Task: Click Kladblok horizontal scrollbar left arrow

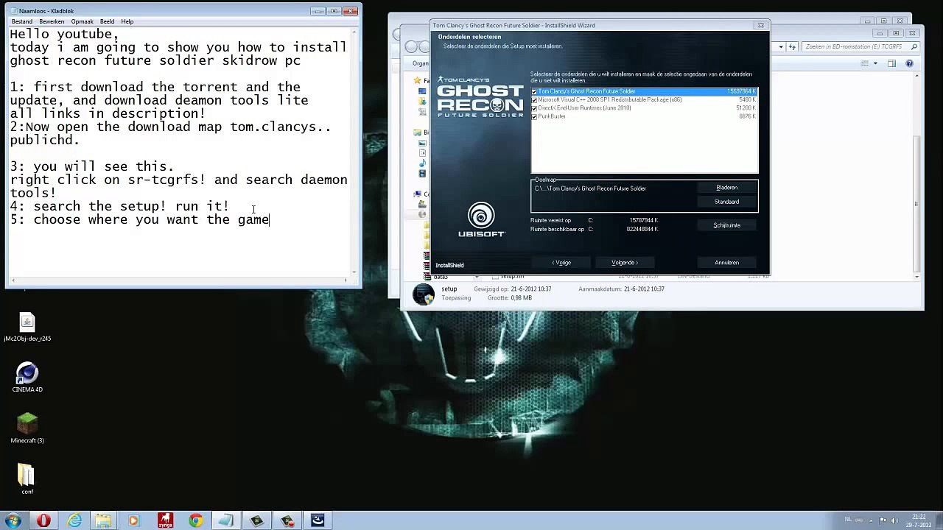Action: click(13, 280)
